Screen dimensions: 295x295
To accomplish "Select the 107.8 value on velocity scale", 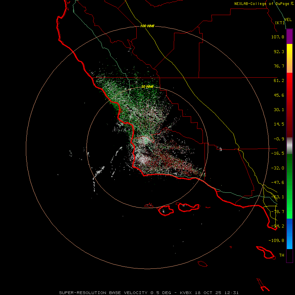I will (278, 37).
